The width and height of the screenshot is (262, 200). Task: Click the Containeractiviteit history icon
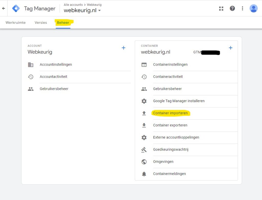pyautogui.click(x=144, y=77)
